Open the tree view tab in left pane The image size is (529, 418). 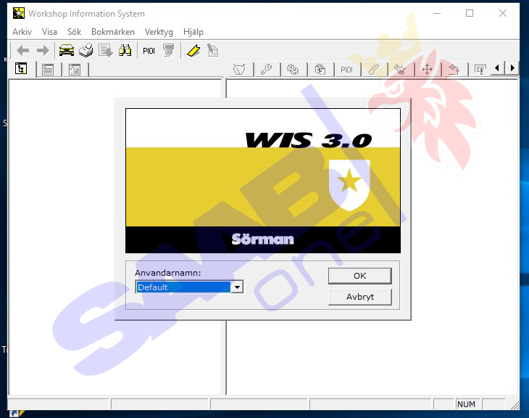point(22,70)
